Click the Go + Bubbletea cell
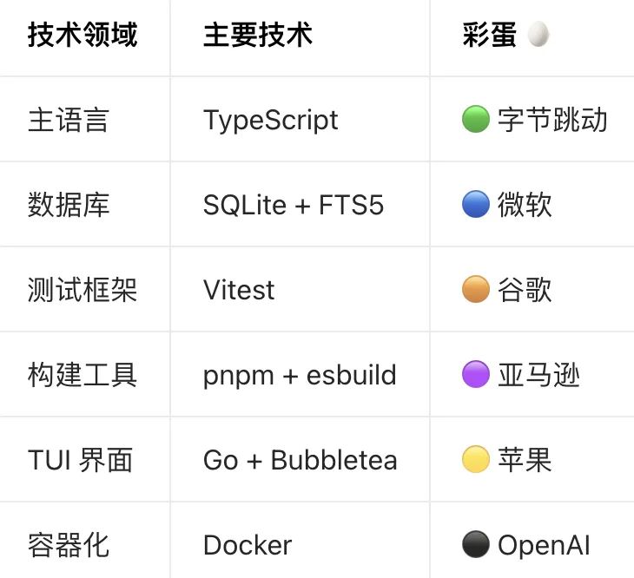 coord(300,460)
